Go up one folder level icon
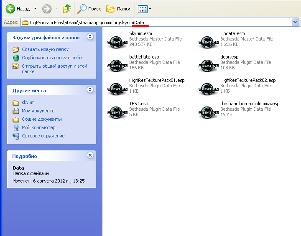This screenshot has width=301, height=236. coord(67,9)
